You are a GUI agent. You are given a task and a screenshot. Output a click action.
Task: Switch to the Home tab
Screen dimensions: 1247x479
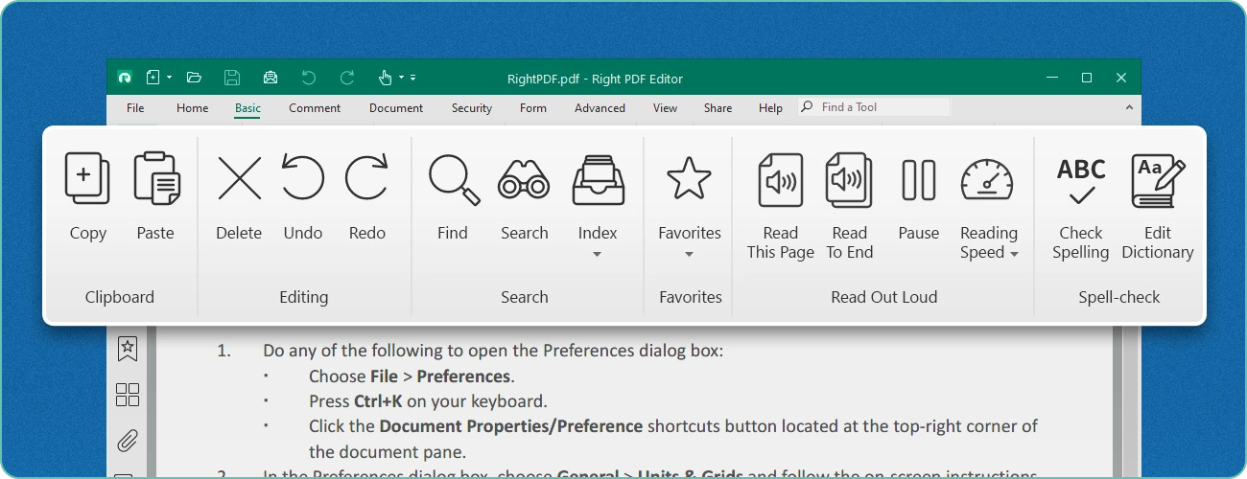click(x=192, y=108)
